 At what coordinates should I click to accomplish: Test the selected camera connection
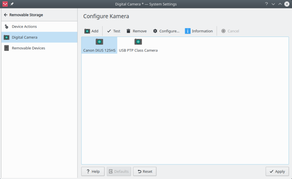pyautogui.click(x=114, y=31)
